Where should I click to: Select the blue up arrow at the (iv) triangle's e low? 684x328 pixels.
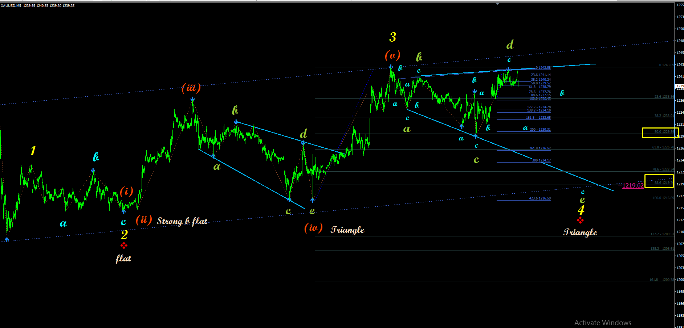pos(313,199)
